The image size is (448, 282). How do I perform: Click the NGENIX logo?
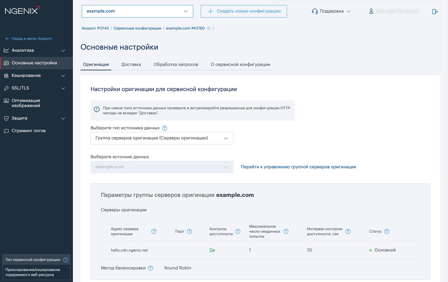tap(22, 11)
